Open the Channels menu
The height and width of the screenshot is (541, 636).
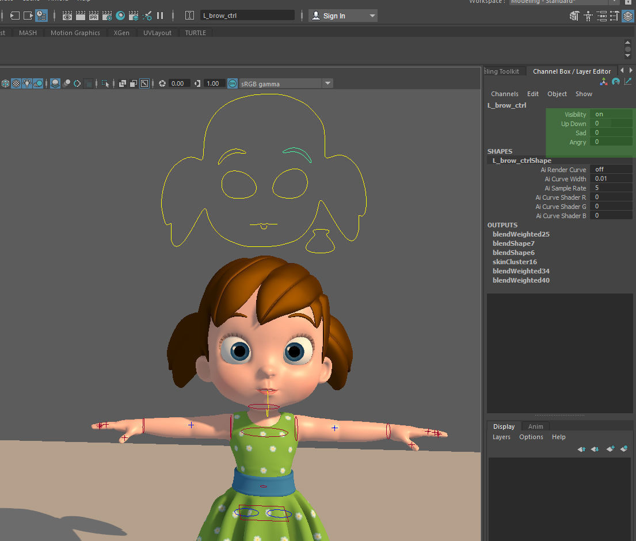pos(505,94)
